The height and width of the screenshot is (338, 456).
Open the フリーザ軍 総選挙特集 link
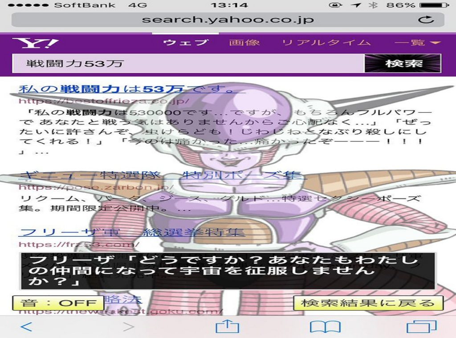point(131,232)
